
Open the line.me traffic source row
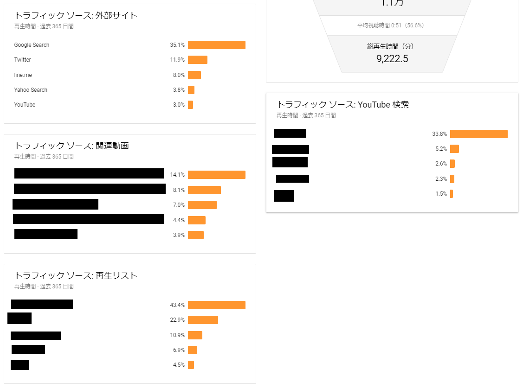coord(23,75)
